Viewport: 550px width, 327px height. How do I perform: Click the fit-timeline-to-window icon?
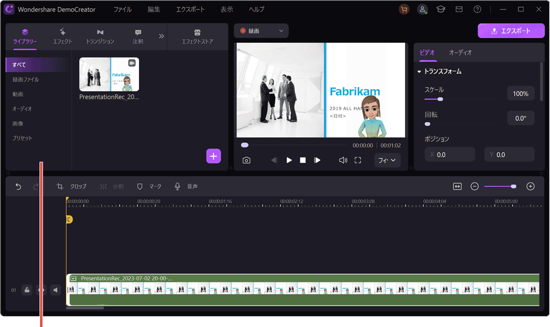457,186
